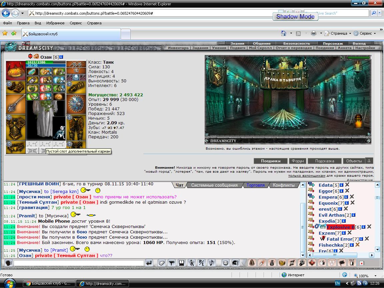The image size is (384, 288).
Task: Open the Персонаж menu
Action: click(x=333, y=43)
